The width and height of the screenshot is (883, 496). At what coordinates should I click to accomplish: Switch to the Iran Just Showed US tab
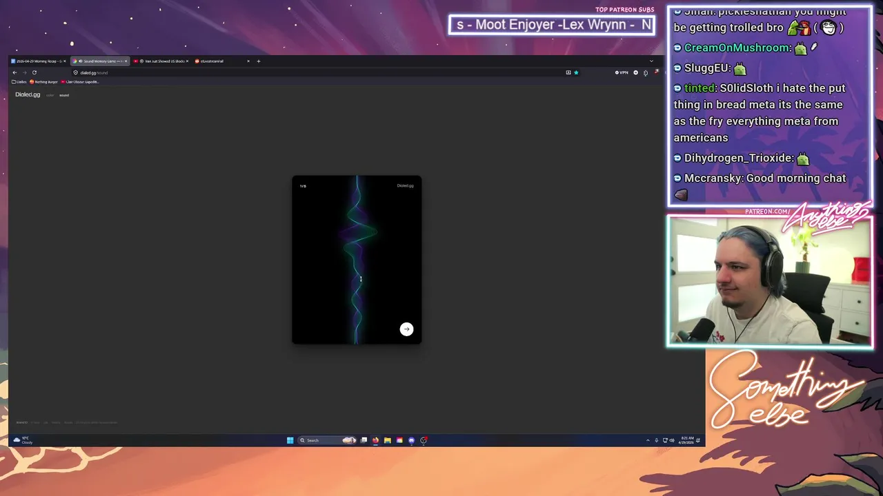coord(161,61)
